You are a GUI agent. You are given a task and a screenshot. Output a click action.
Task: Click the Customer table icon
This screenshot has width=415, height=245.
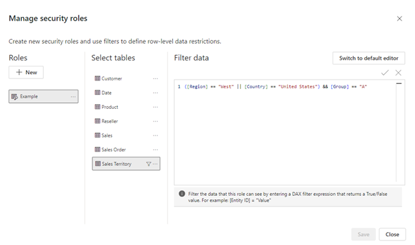[97, 78]
